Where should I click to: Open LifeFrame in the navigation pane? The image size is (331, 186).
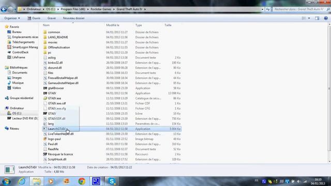point(19,57)
